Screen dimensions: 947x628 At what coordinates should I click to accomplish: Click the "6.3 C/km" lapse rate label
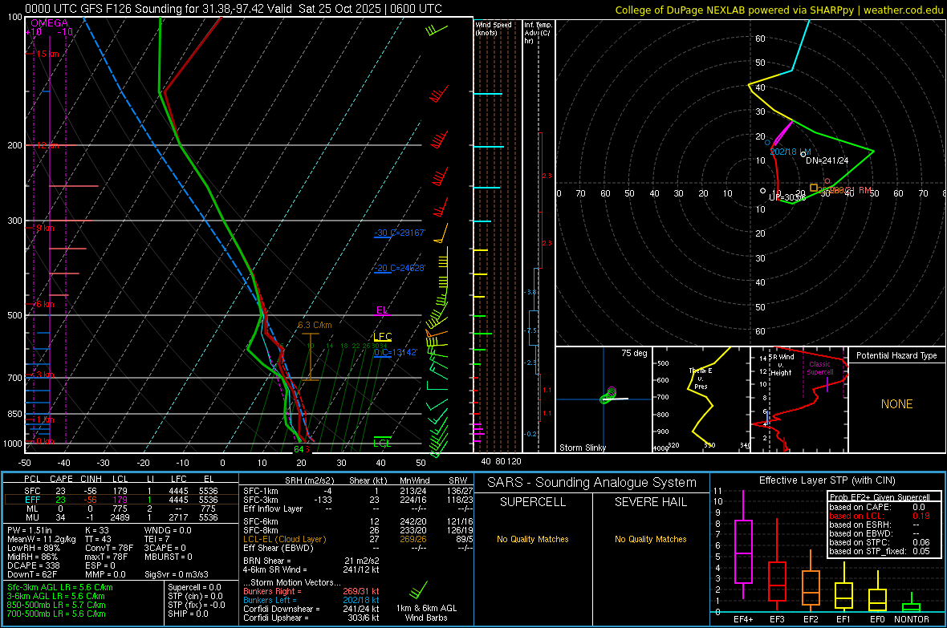315,325
